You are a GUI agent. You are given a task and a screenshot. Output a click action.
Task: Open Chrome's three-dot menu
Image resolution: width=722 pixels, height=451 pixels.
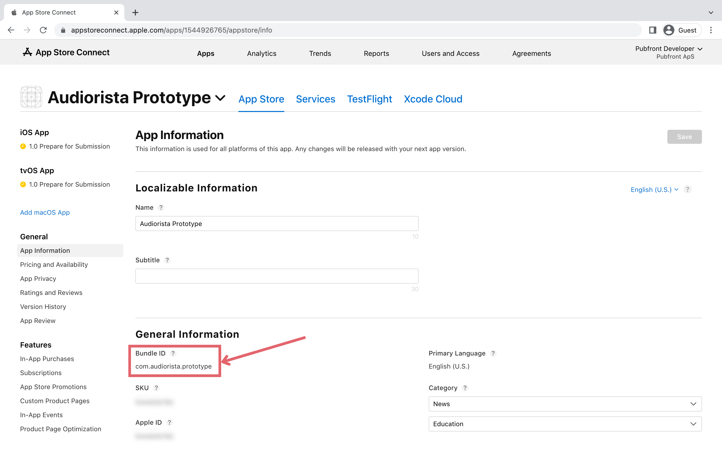point(711,30)
